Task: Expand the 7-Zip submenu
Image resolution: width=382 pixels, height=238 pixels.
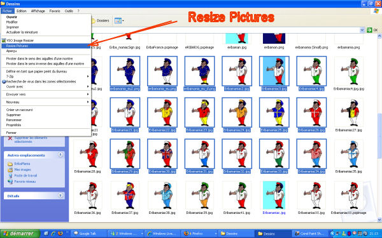Action: tap(46, 77)
